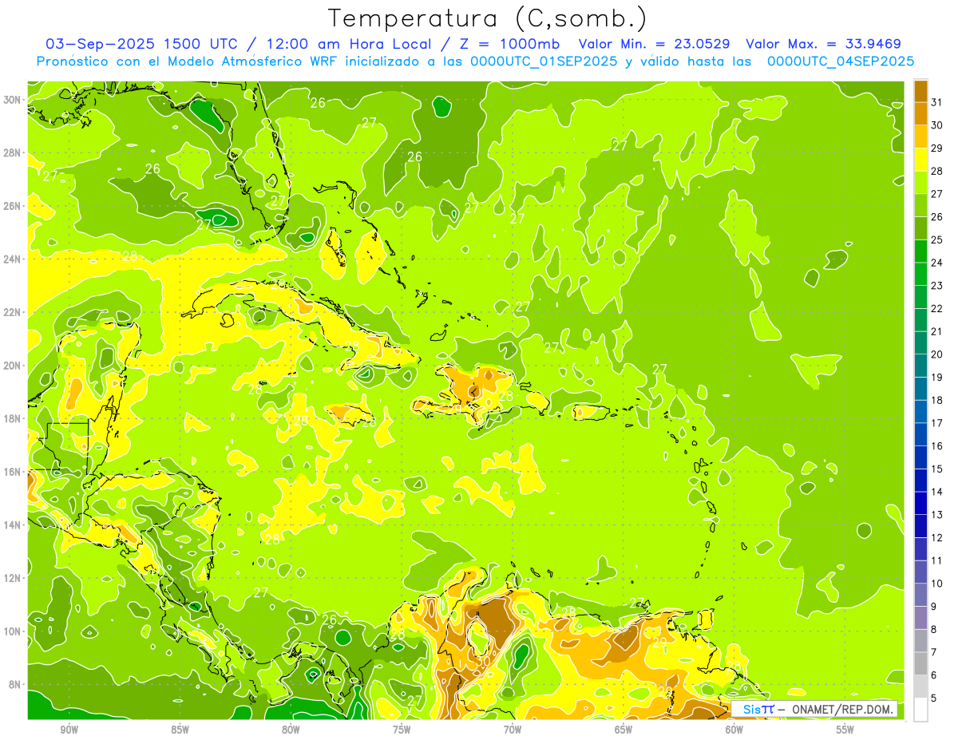Screen dimensions: 958x740
Task: Click the colorbar legend value 31
Action: [936, 102]
